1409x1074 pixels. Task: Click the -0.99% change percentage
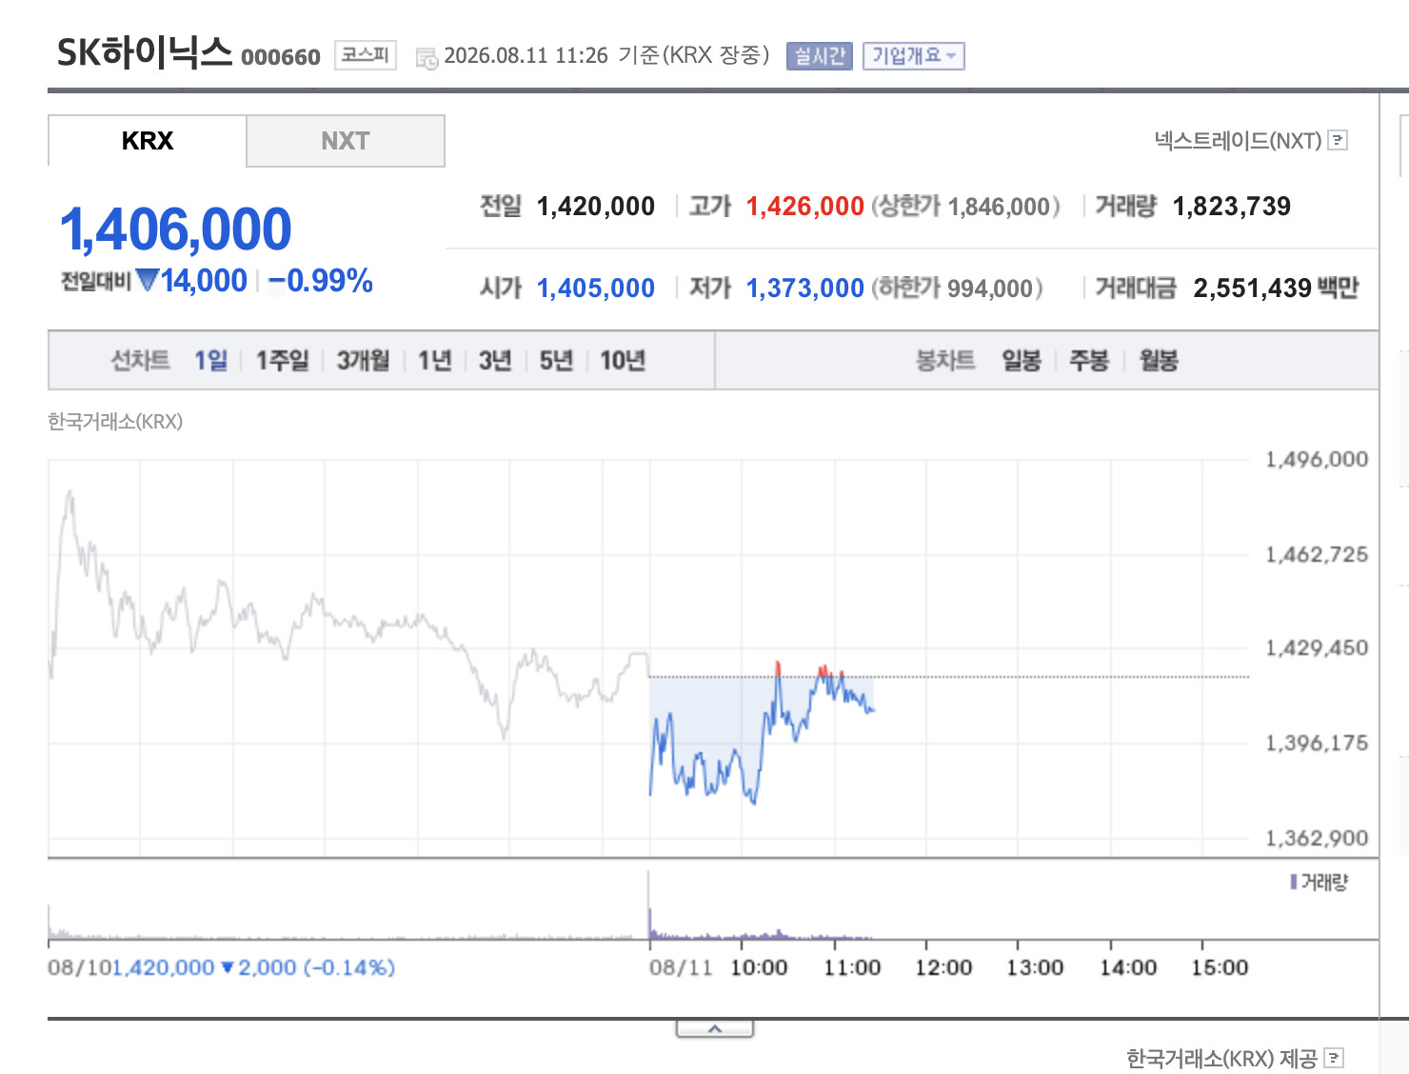tap(321, 281)
